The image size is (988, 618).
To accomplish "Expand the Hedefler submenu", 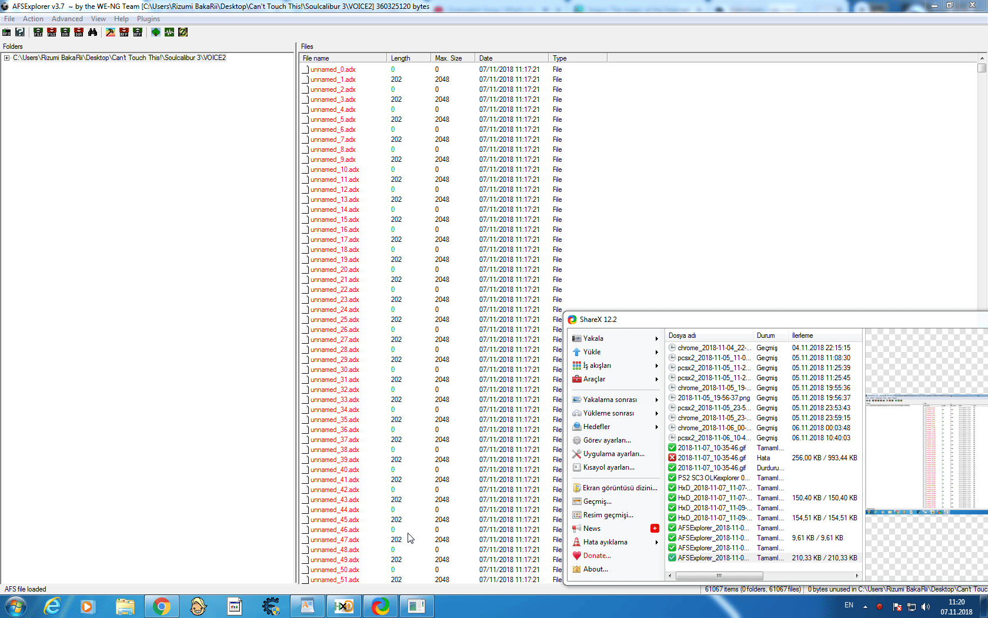I will point(656,427).
